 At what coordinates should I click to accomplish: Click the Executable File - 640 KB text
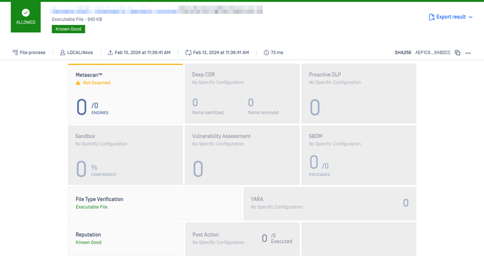(77, 19)
